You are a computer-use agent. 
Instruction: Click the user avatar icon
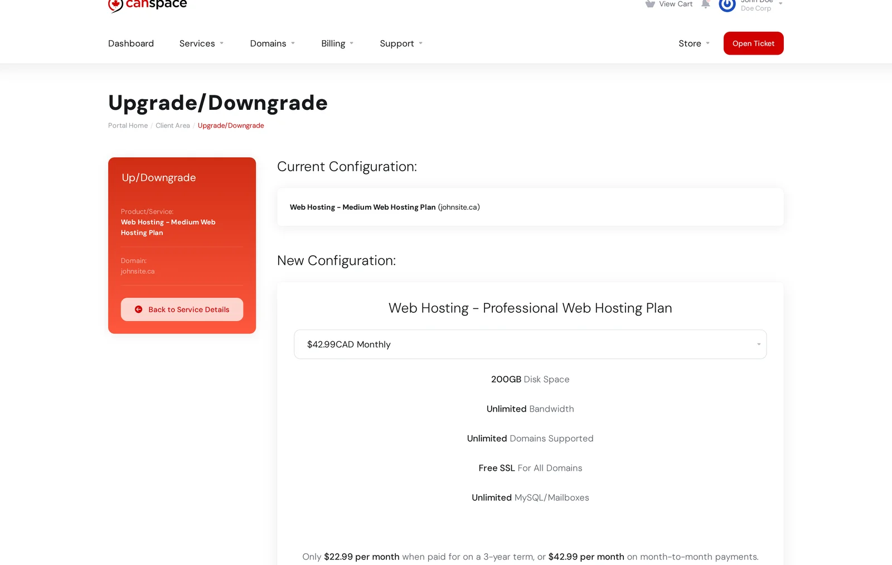pos(727,4)
